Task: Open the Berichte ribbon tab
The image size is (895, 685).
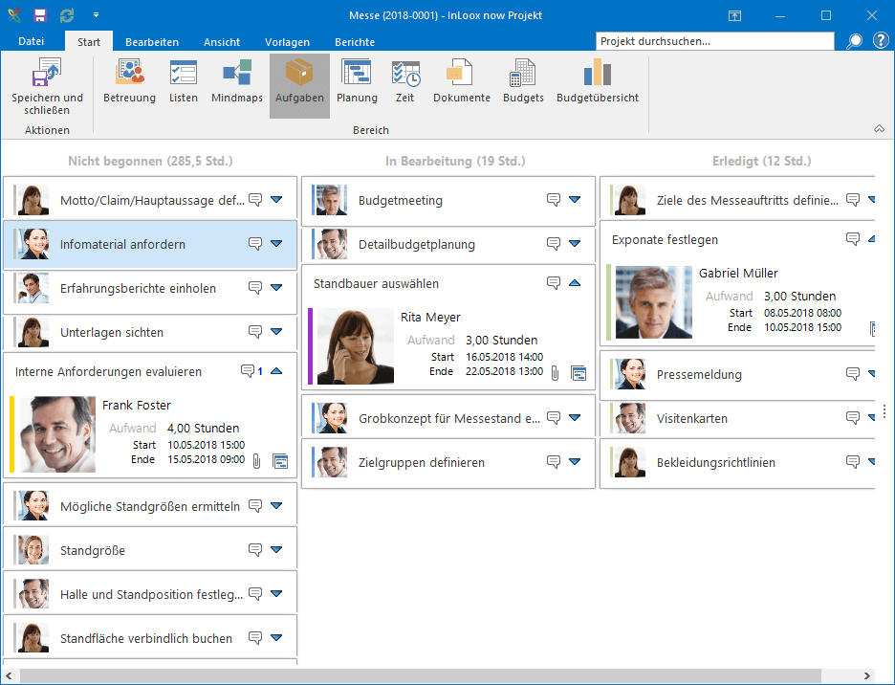Action: pos(355,42)
